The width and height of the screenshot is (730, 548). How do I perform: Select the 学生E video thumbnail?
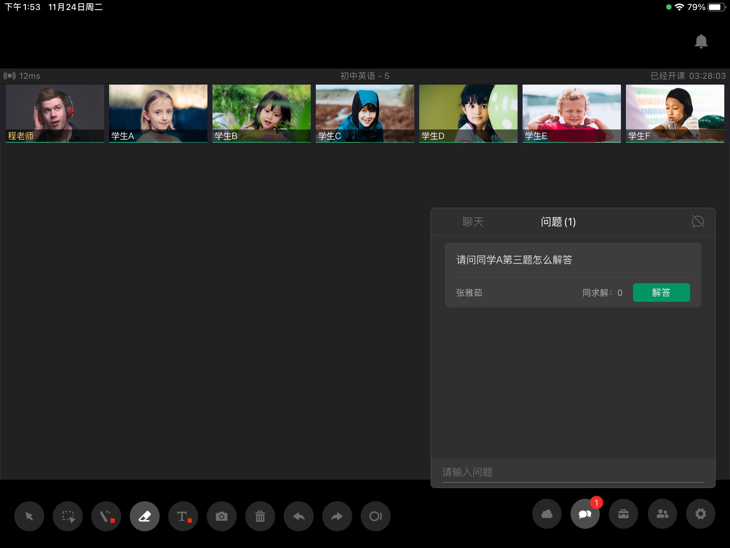point(572,113)
